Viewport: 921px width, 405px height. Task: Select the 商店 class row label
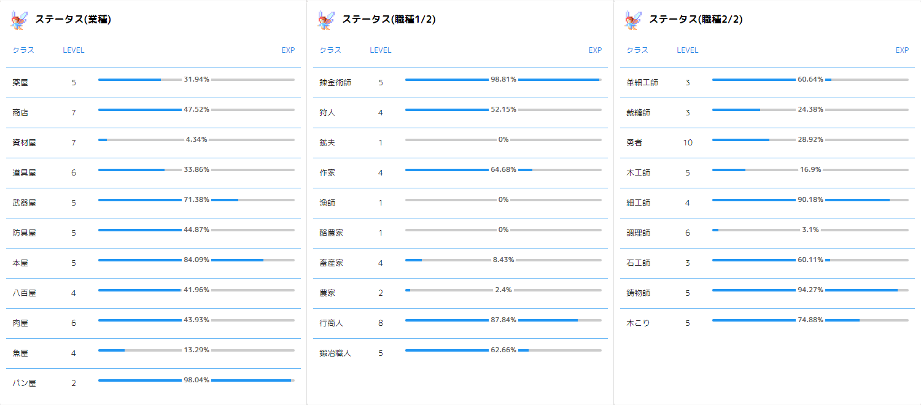click(x=20, y=113)
